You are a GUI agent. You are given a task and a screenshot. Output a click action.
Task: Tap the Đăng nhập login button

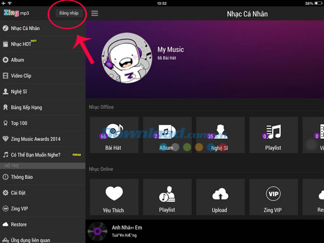[x=69, y=13]
